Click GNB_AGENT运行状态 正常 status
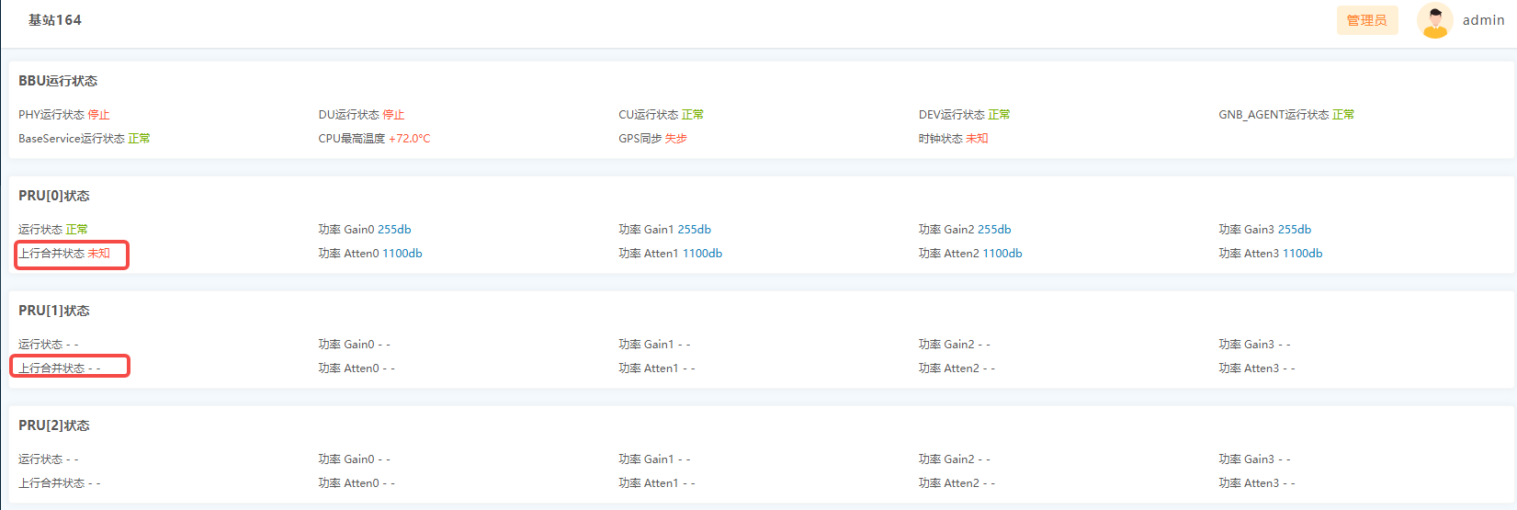This screenshot has height=510, width=1517. pos(1286,115)
